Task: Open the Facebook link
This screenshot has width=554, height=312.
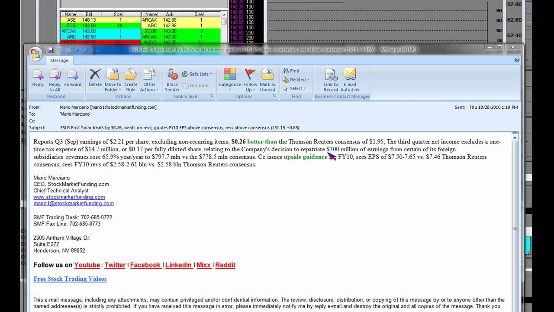Action: (145, 265)
